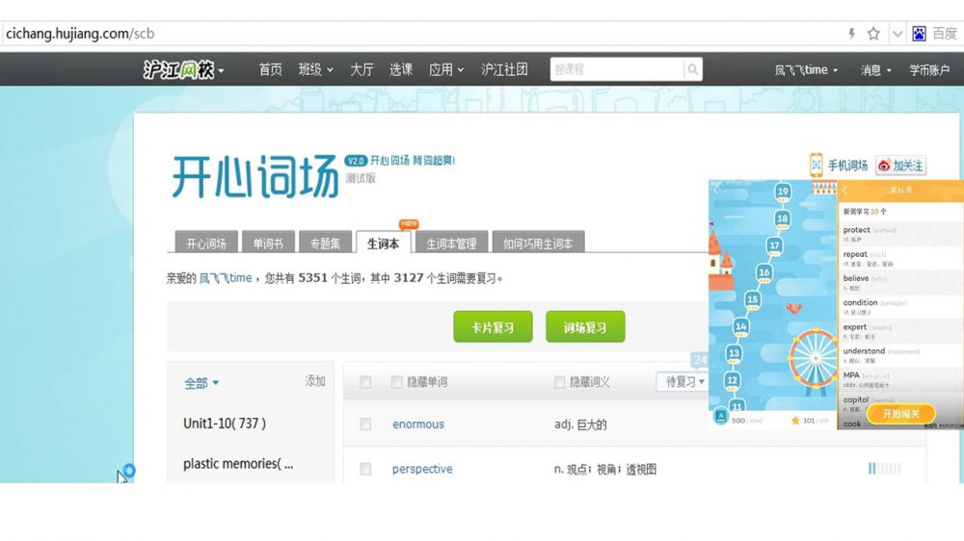Image resolution: width=964 pixels, height=541 pixels.
Task: Click the green 卡片复习 button
Action: point(493,327)
